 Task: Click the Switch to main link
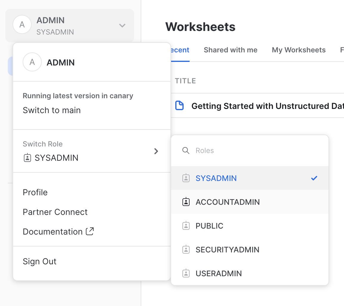coord(52,110)
